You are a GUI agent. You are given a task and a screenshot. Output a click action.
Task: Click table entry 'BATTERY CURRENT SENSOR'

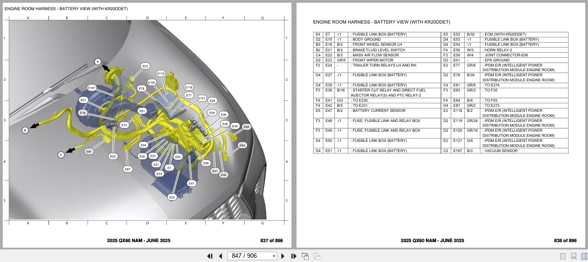pos(378,110)
